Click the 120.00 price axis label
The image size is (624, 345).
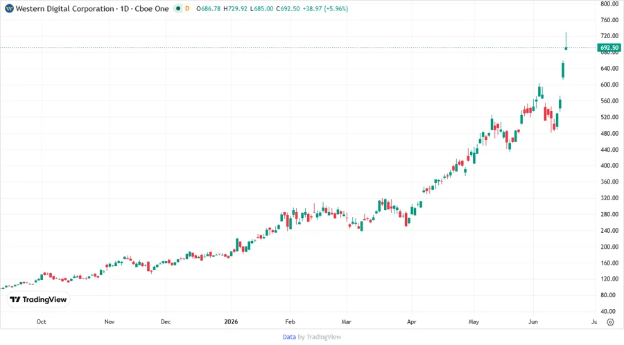(x=609, y=279)
